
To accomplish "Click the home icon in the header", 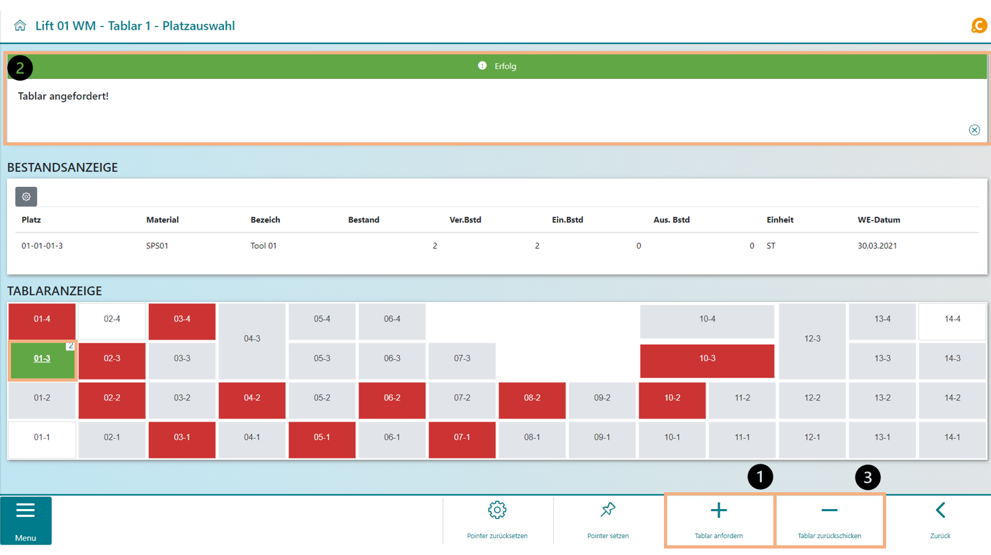I will [x=20, y=26].
